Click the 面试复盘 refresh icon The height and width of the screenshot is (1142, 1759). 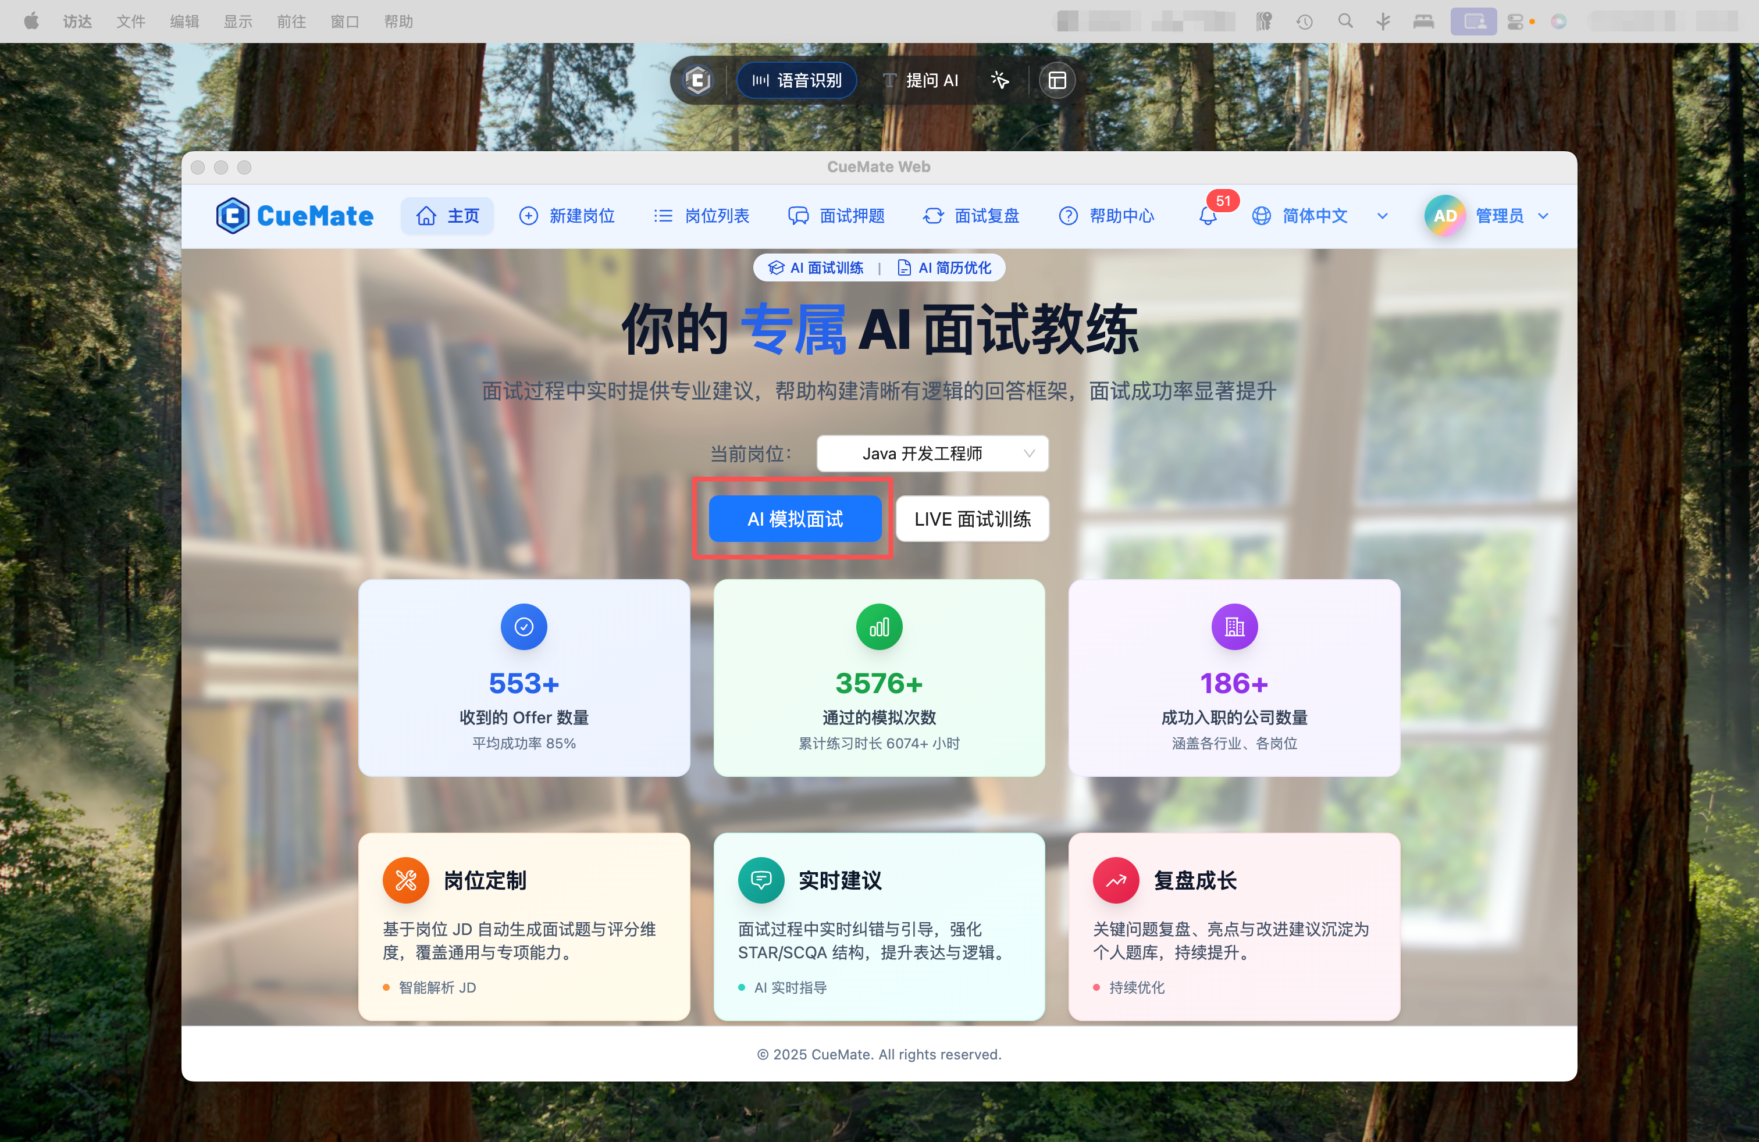(932, 216)
